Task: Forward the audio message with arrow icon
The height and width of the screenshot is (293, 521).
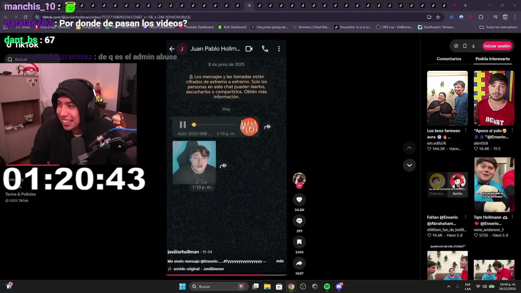Action: click(267, 127)
